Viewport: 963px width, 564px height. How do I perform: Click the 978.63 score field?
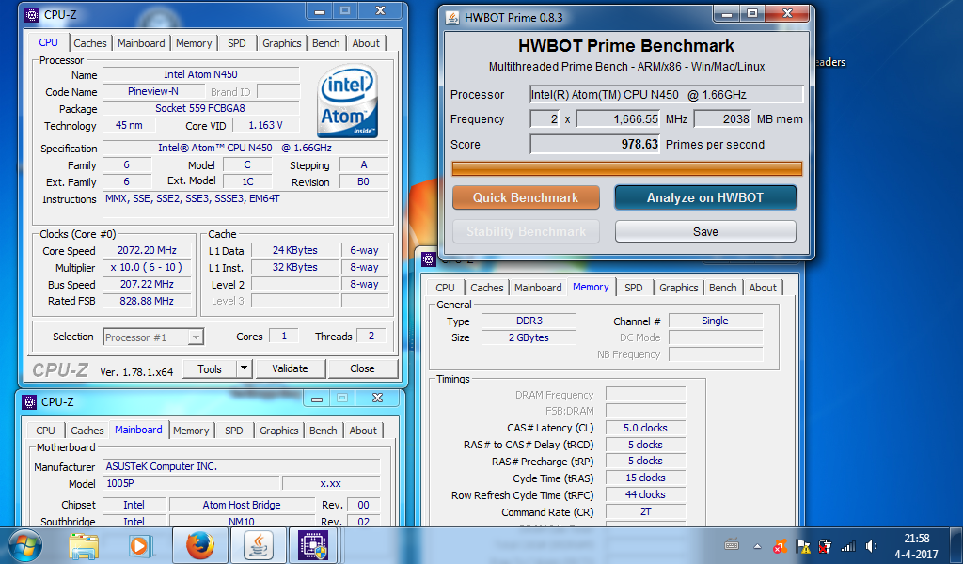tap(594, 144)
